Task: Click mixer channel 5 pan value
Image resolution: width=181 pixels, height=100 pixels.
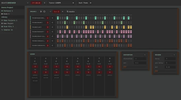Action: pyautogui.click(x=78, y=72)
